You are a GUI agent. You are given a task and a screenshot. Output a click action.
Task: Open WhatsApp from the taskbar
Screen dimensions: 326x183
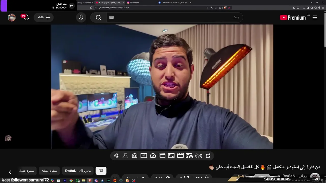coord(77,180)
